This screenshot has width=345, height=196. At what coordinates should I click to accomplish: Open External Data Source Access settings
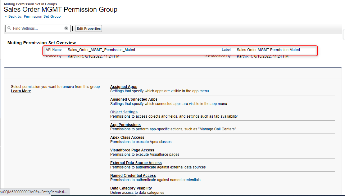pos(136,163)
